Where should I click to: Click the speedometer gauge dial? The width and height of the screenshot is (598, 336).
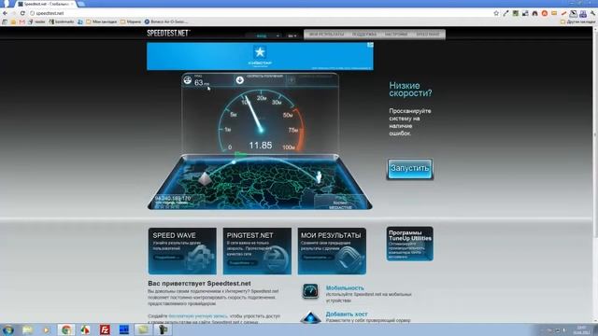pos(262,121)
